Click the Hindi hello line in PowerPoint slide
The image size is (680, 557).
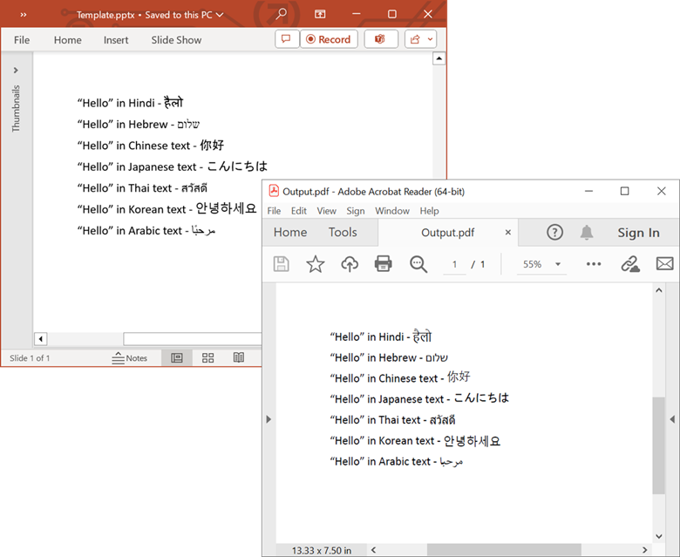pos(130,103)
